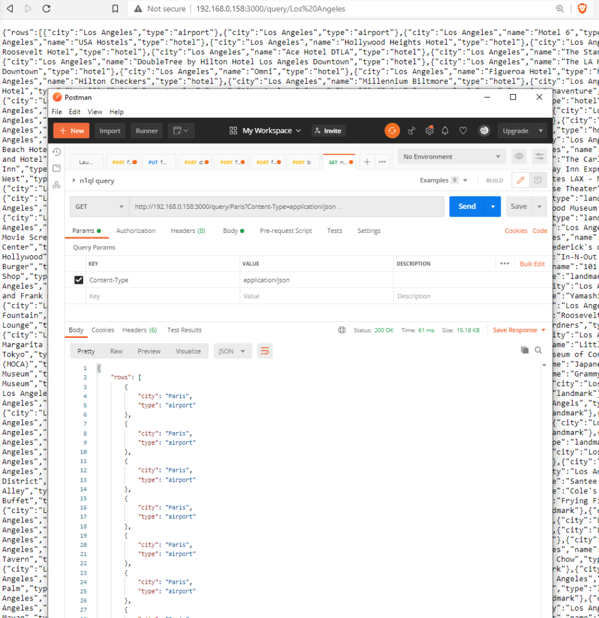Click the History clock icon in sidebar
Viewport: 599px width, 618px height.
click(x=57, y=151)
